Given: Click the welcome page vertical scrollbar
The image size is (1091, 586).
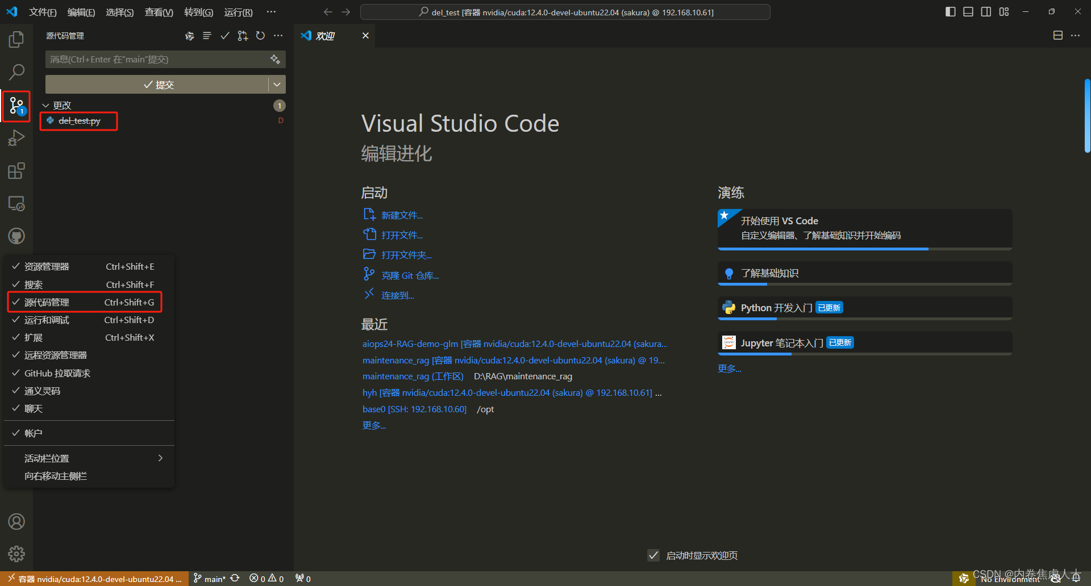Looking at the screenshot, I should click(x=1087, y=116).
